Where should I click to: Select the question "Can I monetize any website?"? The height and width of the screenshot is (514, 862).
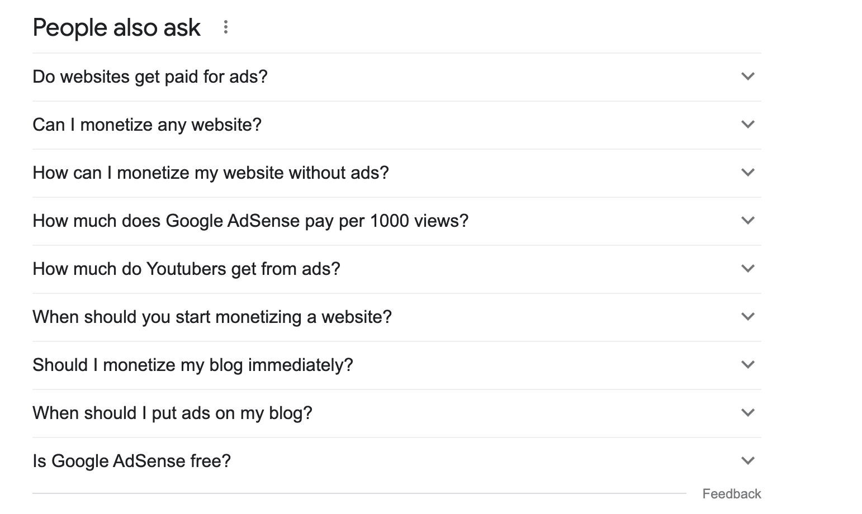tap(147, 125)
